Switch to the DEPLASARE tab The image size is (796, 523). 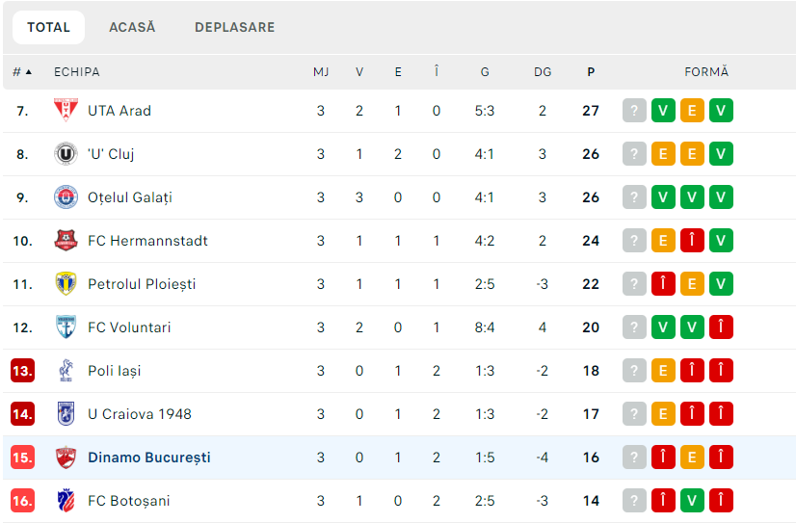[x=234, y=28]
